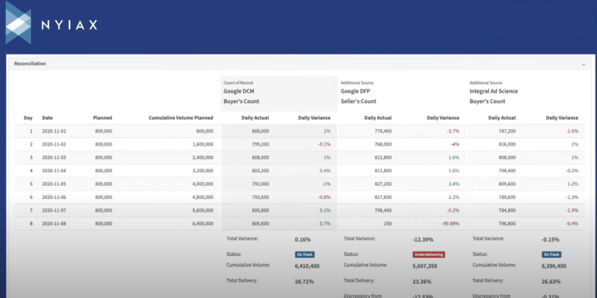
Task: Click cumulative planned value 3,200,000
Action: [x=203, y=171]
